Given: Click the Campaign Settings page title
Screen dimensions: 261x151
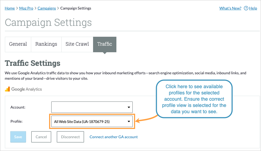Looking at the screenshot, I should pos(48,22).
